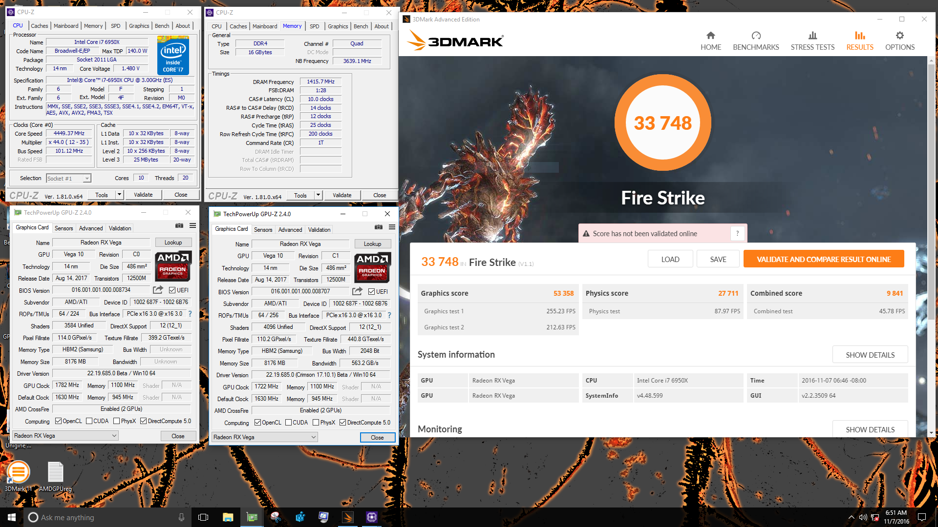The width and height of the screenshot is (938, 527).
Task: Show hidden system tray icons
Action: point(851,517)
